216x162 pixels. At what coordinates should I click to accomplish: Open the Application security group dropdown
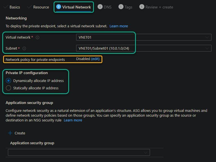pos(79,152)
